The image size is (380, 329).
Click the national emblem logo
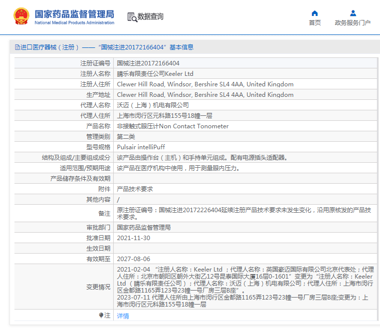[x=21, y=16]
